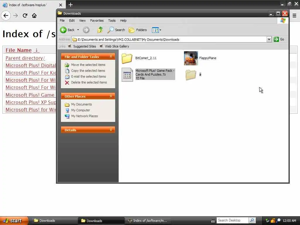This screenshot has height=225, width=300.
Task: Click the Windows Start button
Action: tap(14, 221)
